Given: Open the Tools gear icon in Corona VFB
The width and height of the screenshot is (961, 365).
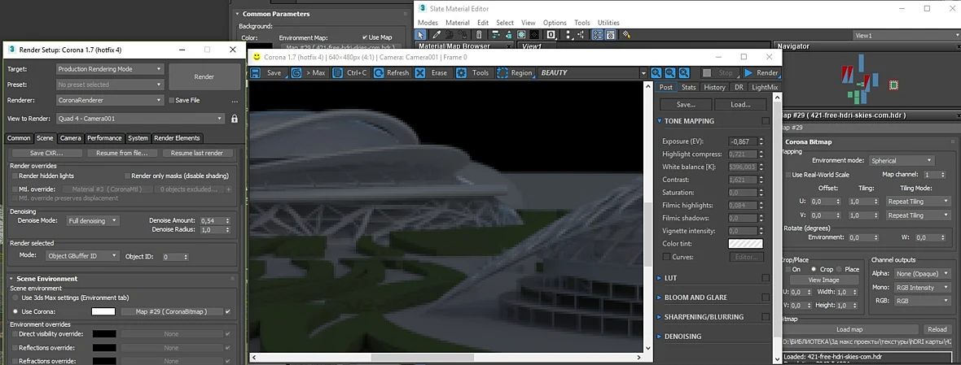Looking at the screenshot, I should (x=461, y=72).
